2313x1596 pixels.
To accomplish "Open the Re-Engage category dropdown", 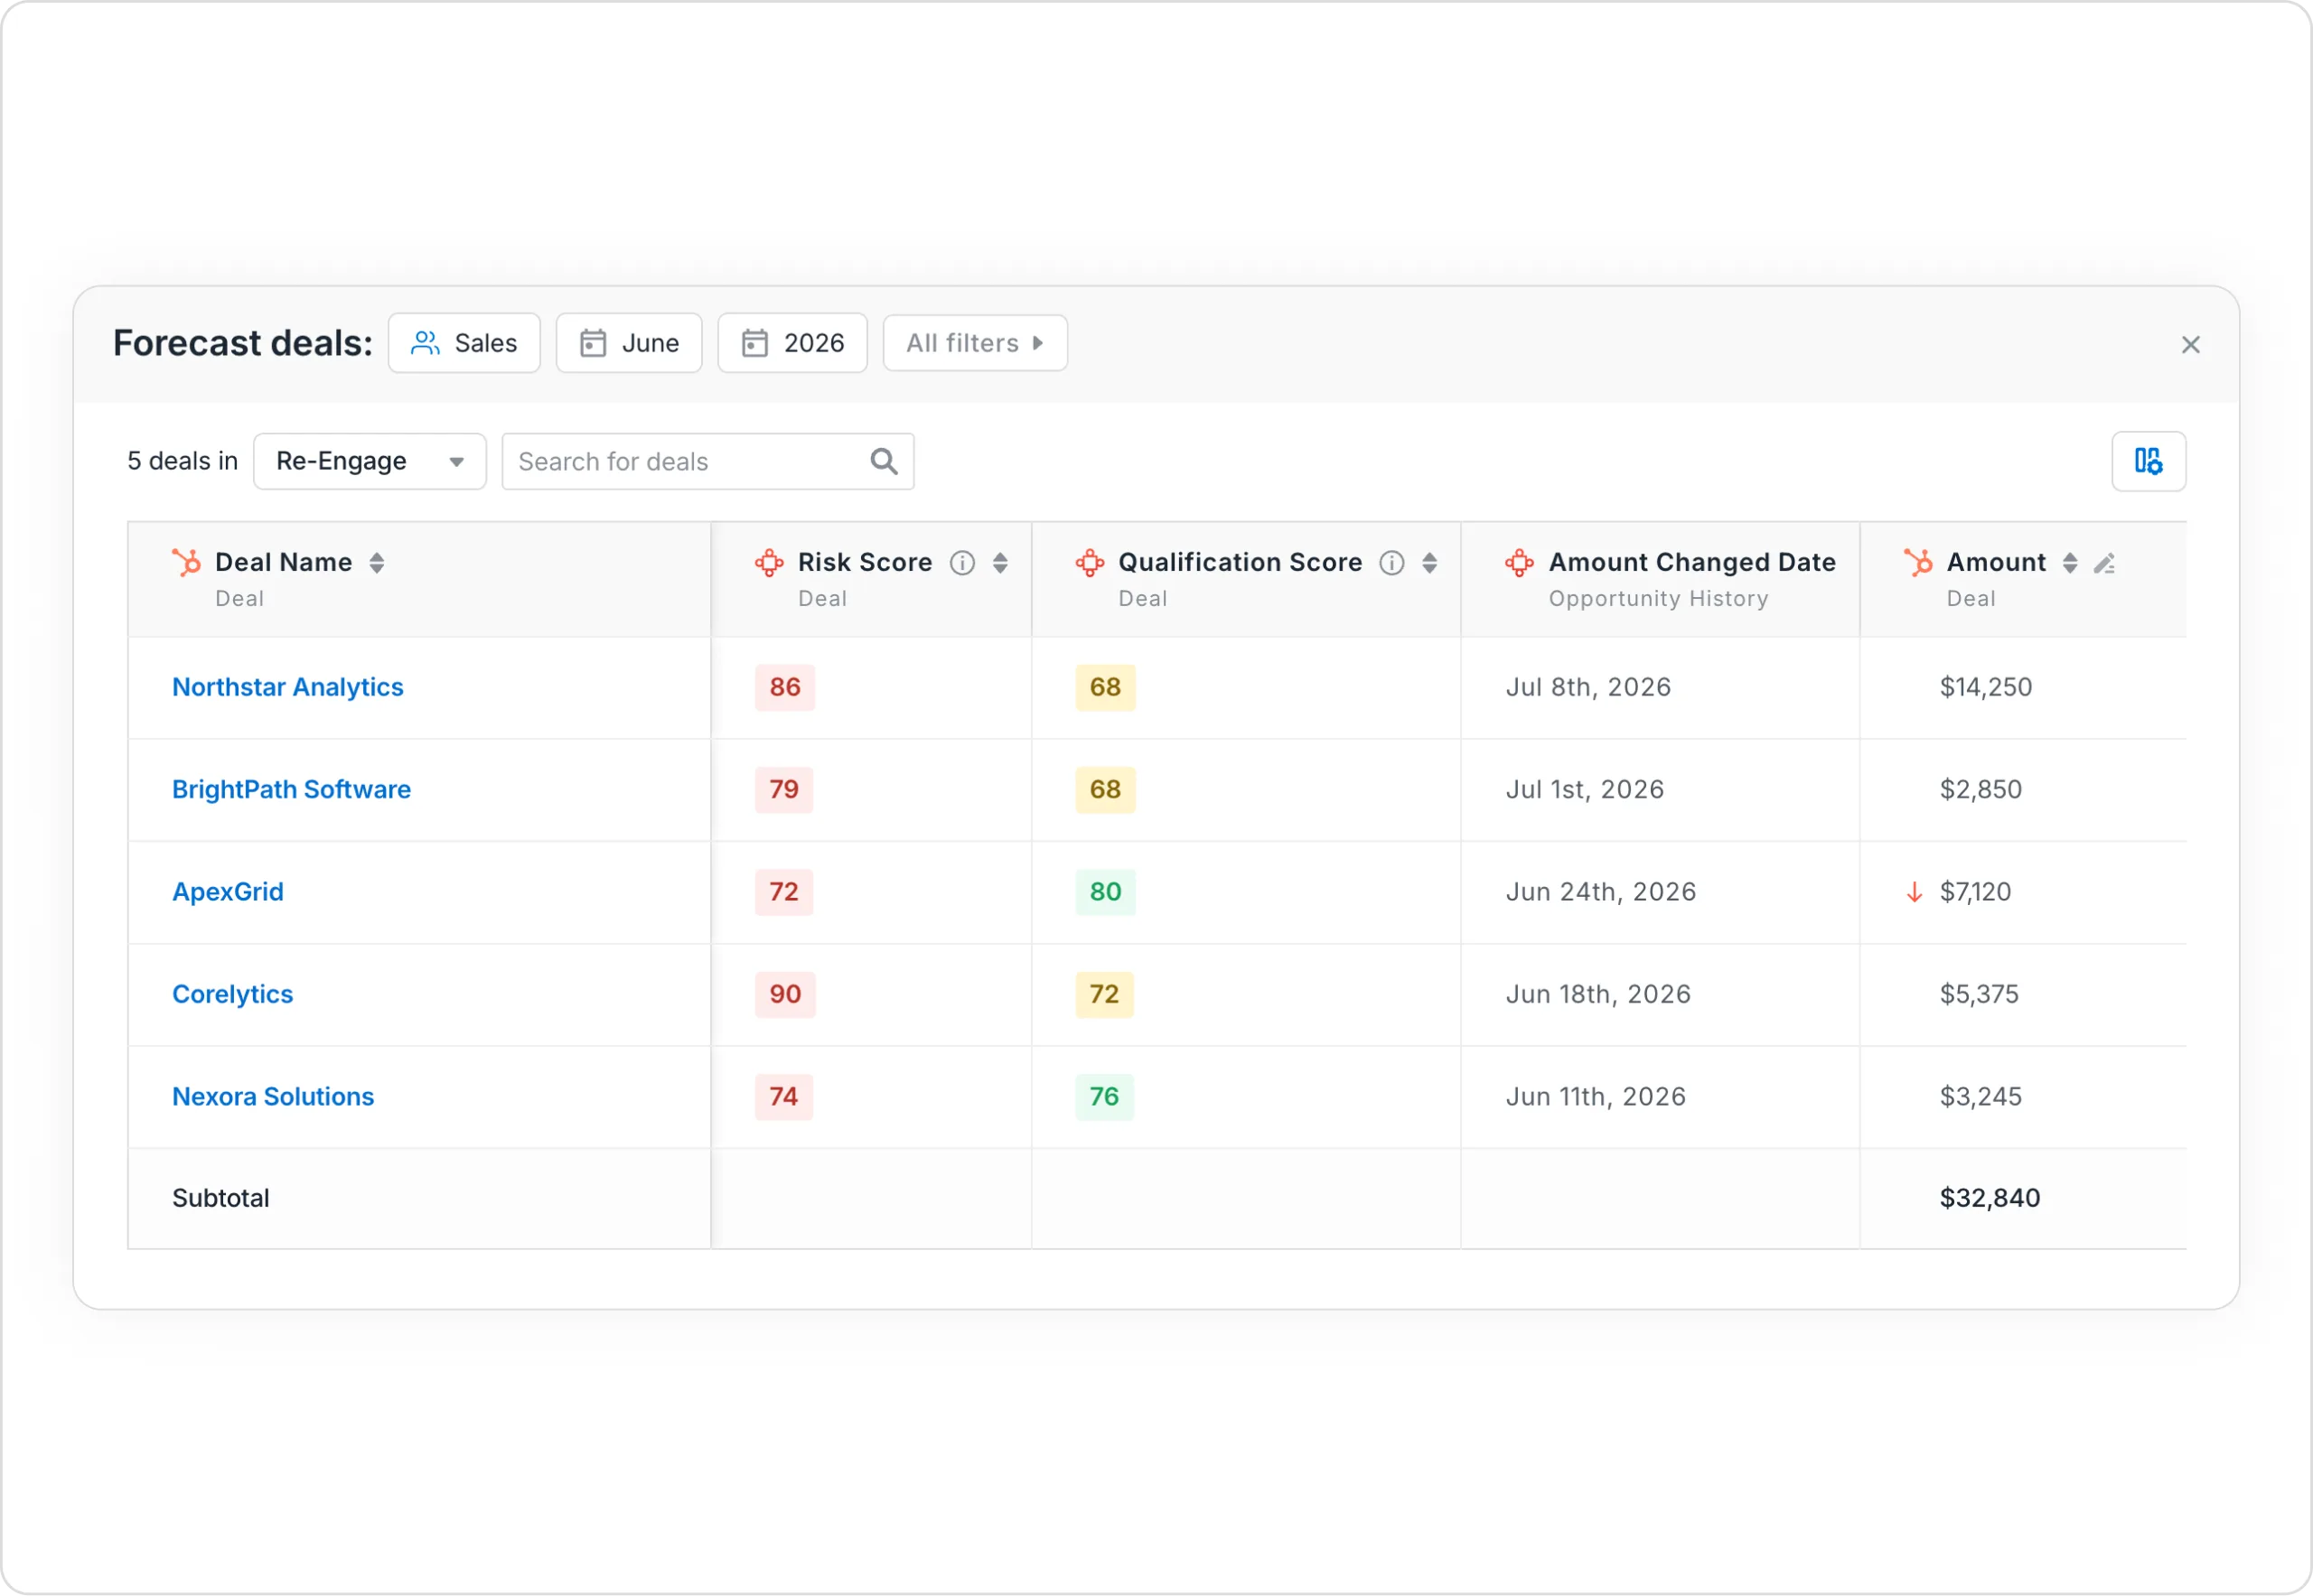I will tap(370, 461).
